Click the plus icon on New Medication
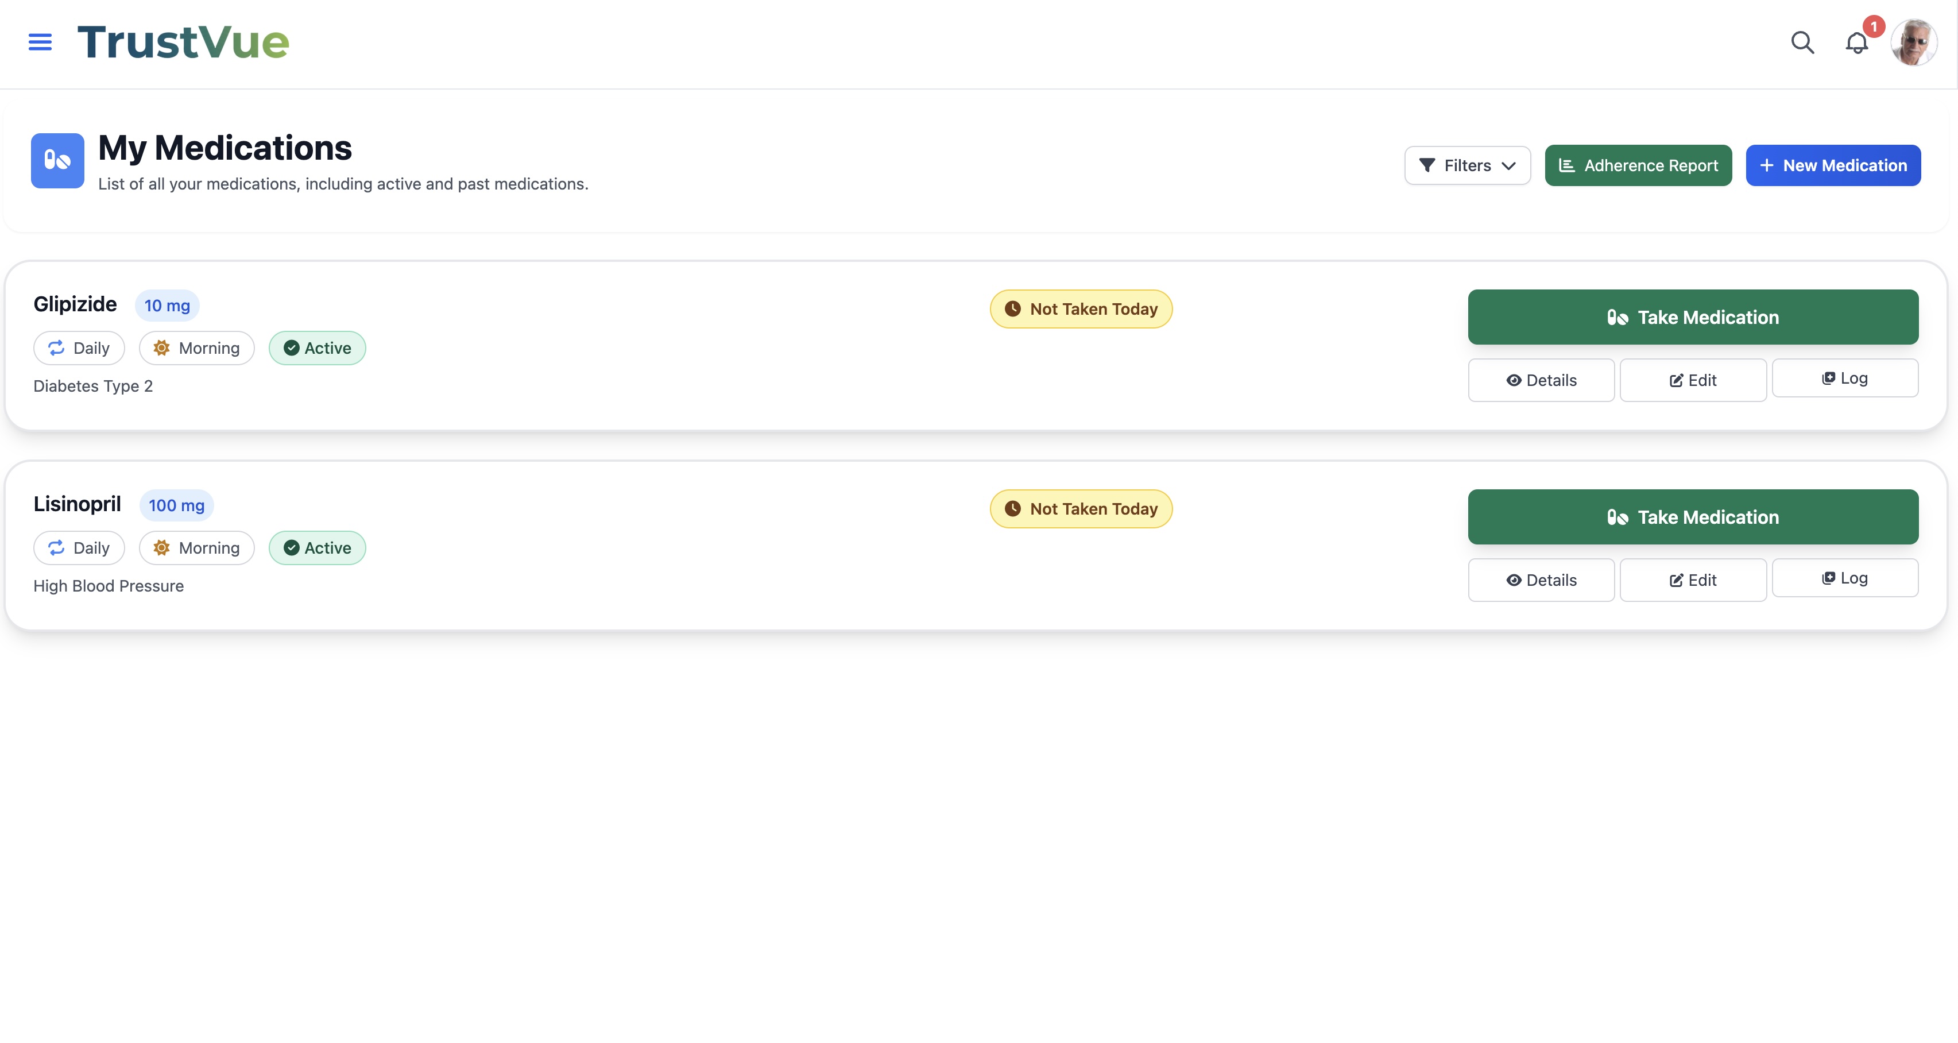The height and width of the screenshot is (1043, 1958). click(x=1767, y=165)
